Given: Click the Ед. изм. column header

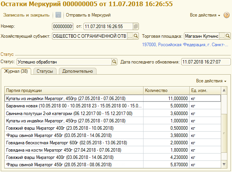Looking at the screenshot, I should [x=205, y=90].
